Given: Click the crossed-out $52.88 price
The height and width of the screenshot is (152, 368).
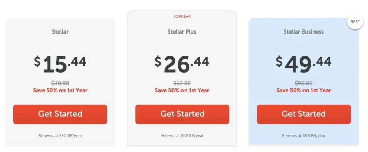Looking at the screenshot, I should 182,83.
